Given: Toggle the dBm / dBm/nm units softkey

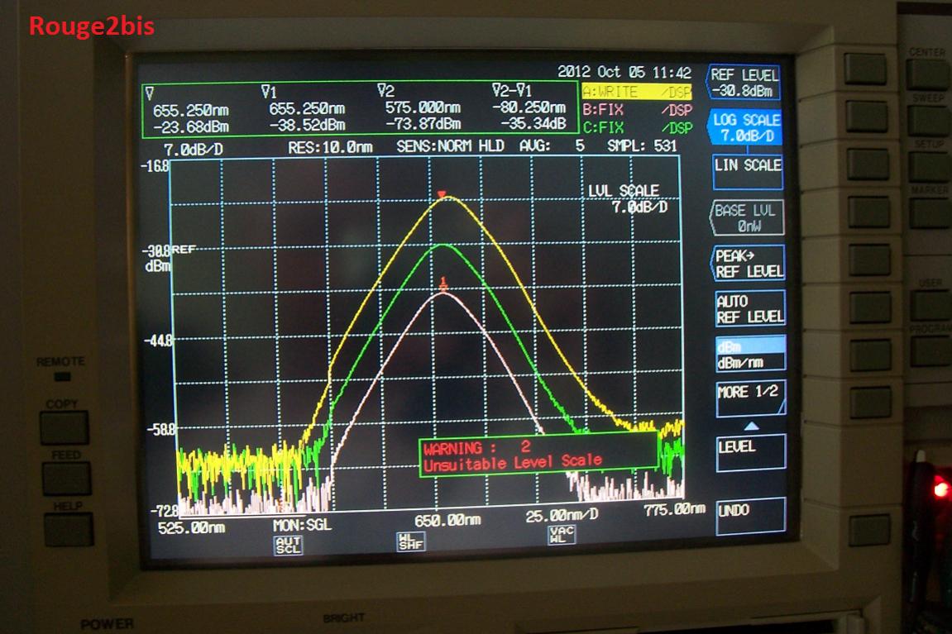Looking at the screenshot, I should [x=750, y=355].
